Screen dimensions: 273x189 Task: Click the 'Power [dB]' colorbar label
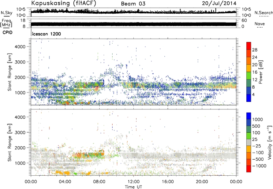pos(260,72)
